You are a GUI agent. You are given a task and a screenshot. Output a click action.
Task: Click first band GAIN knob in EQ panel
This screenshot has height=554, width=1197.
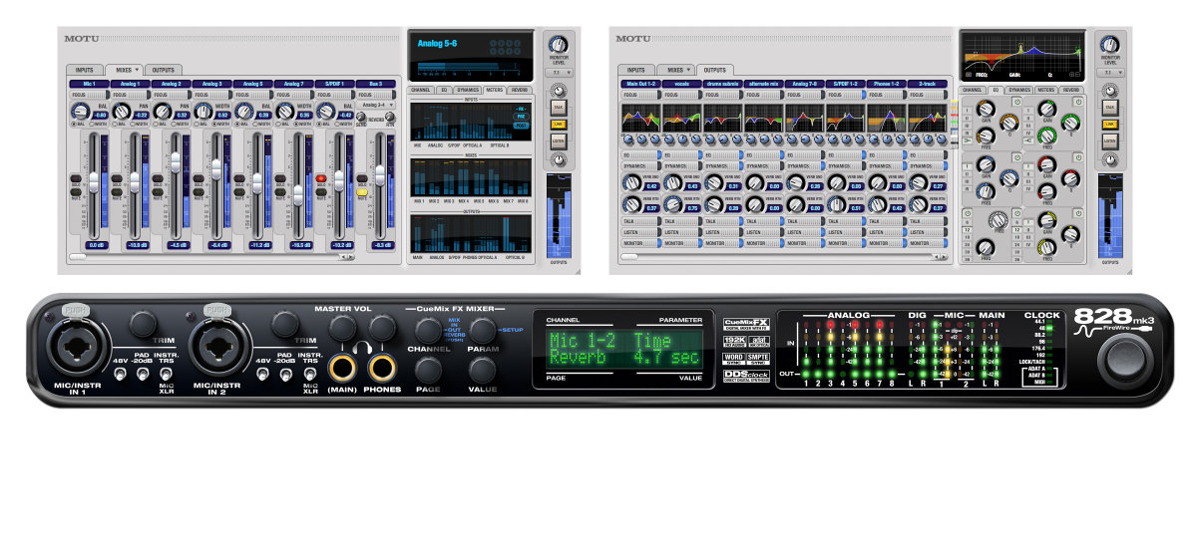coord(986,110)
